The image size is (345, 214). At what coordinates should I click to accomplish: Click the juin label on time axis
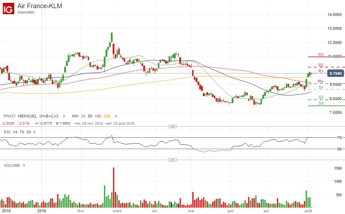pos(230,211)
